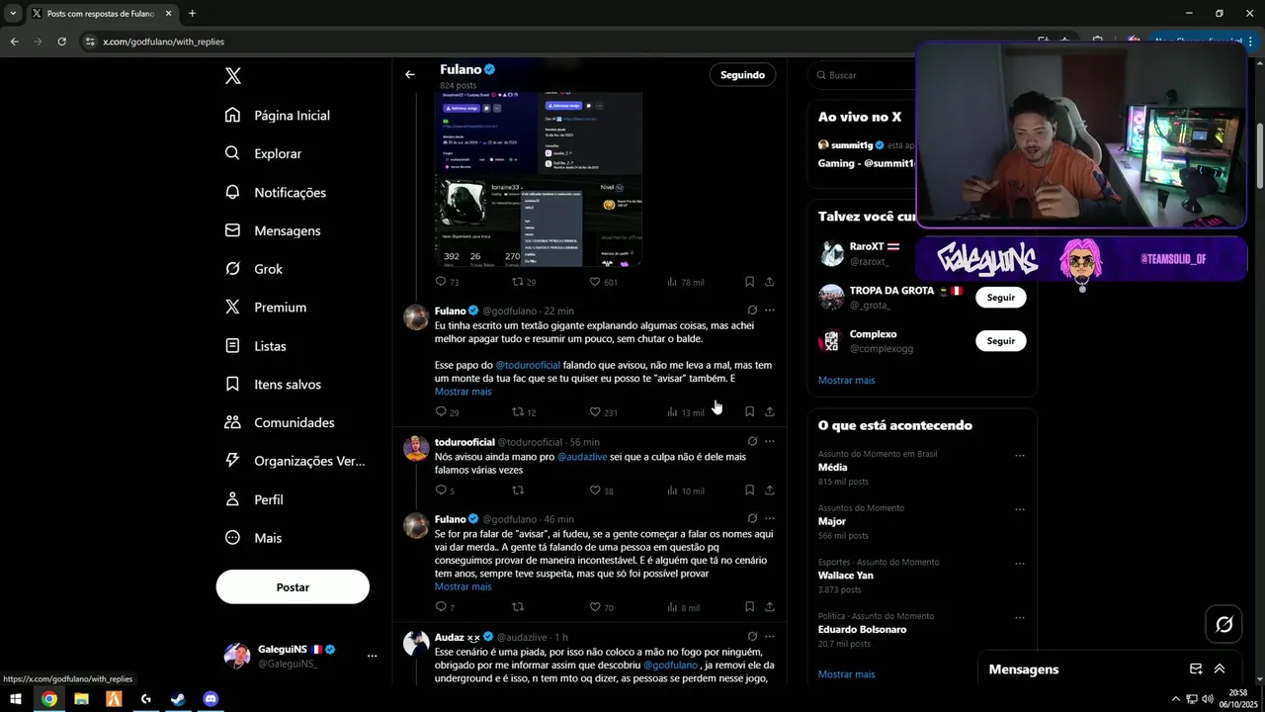1265x712 pixels.
Task: Open Mensagens in sidebar
Action: (x=273, y=230)
